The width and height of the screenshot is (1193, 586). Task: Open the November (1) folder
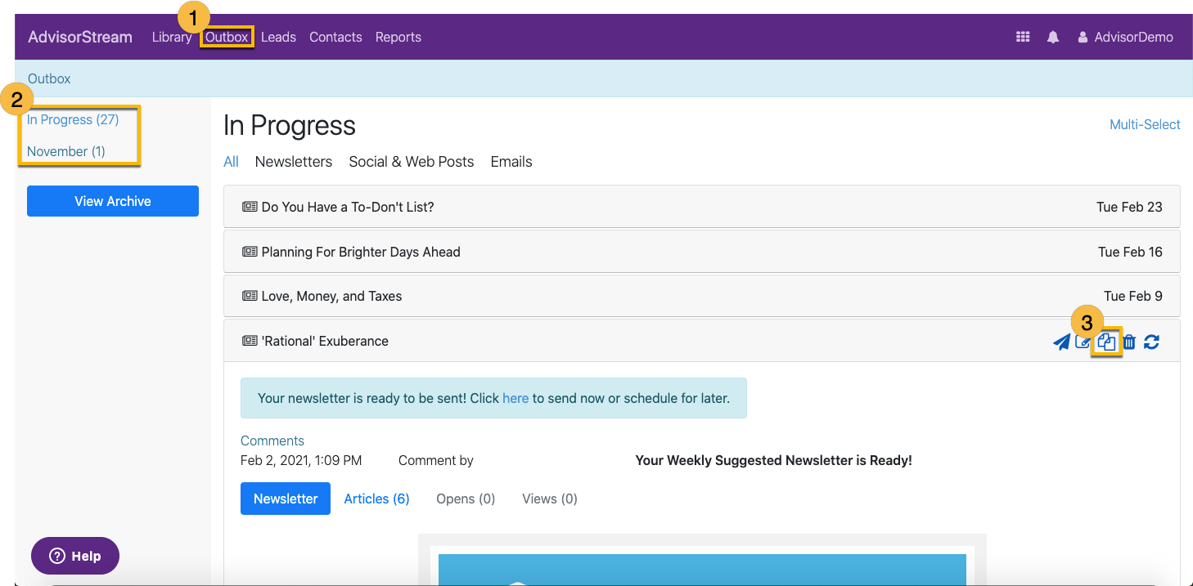tap(66, 151)
